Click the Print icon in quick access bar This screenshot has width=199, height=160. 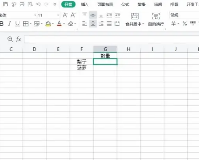22,4
